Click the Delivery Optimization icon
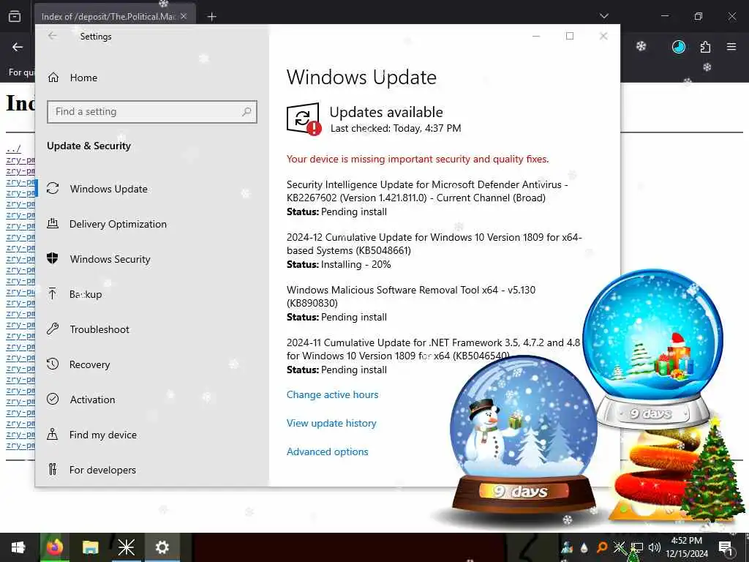 point(53,223)
